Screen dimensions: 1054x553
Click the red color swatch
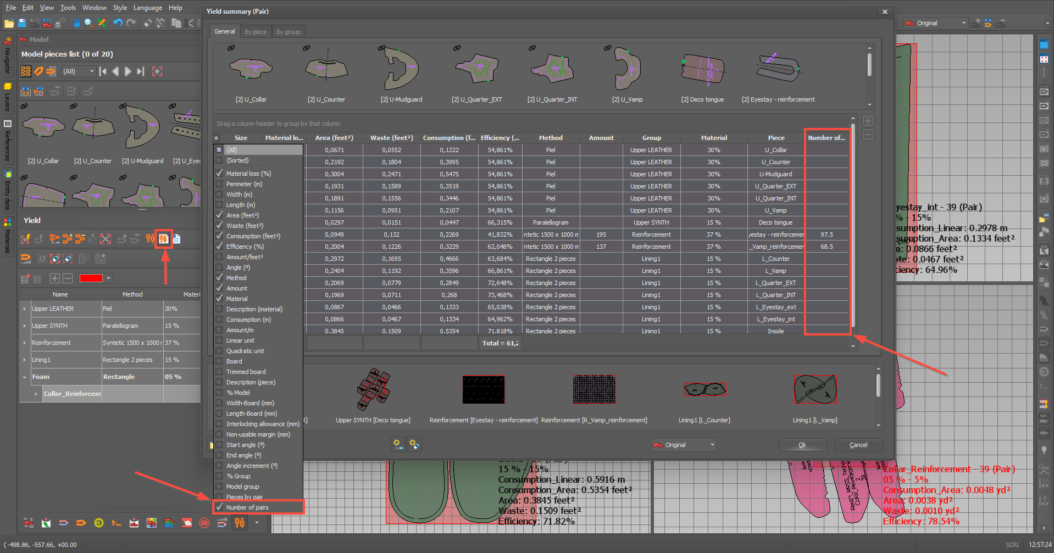[91, 278]
